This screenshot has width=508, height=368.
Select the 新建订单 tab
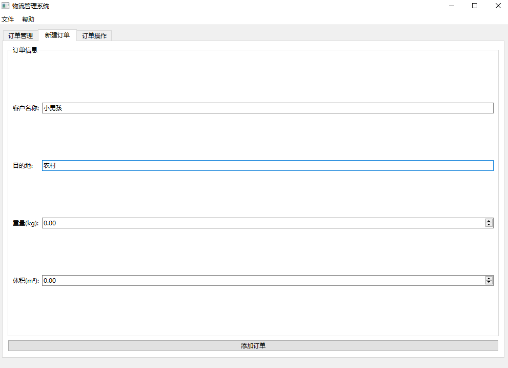point(57,35)
